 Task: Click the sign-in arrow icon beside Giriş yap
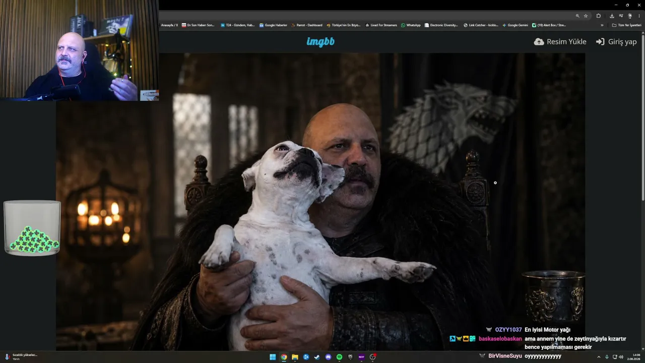pos(600,42)
